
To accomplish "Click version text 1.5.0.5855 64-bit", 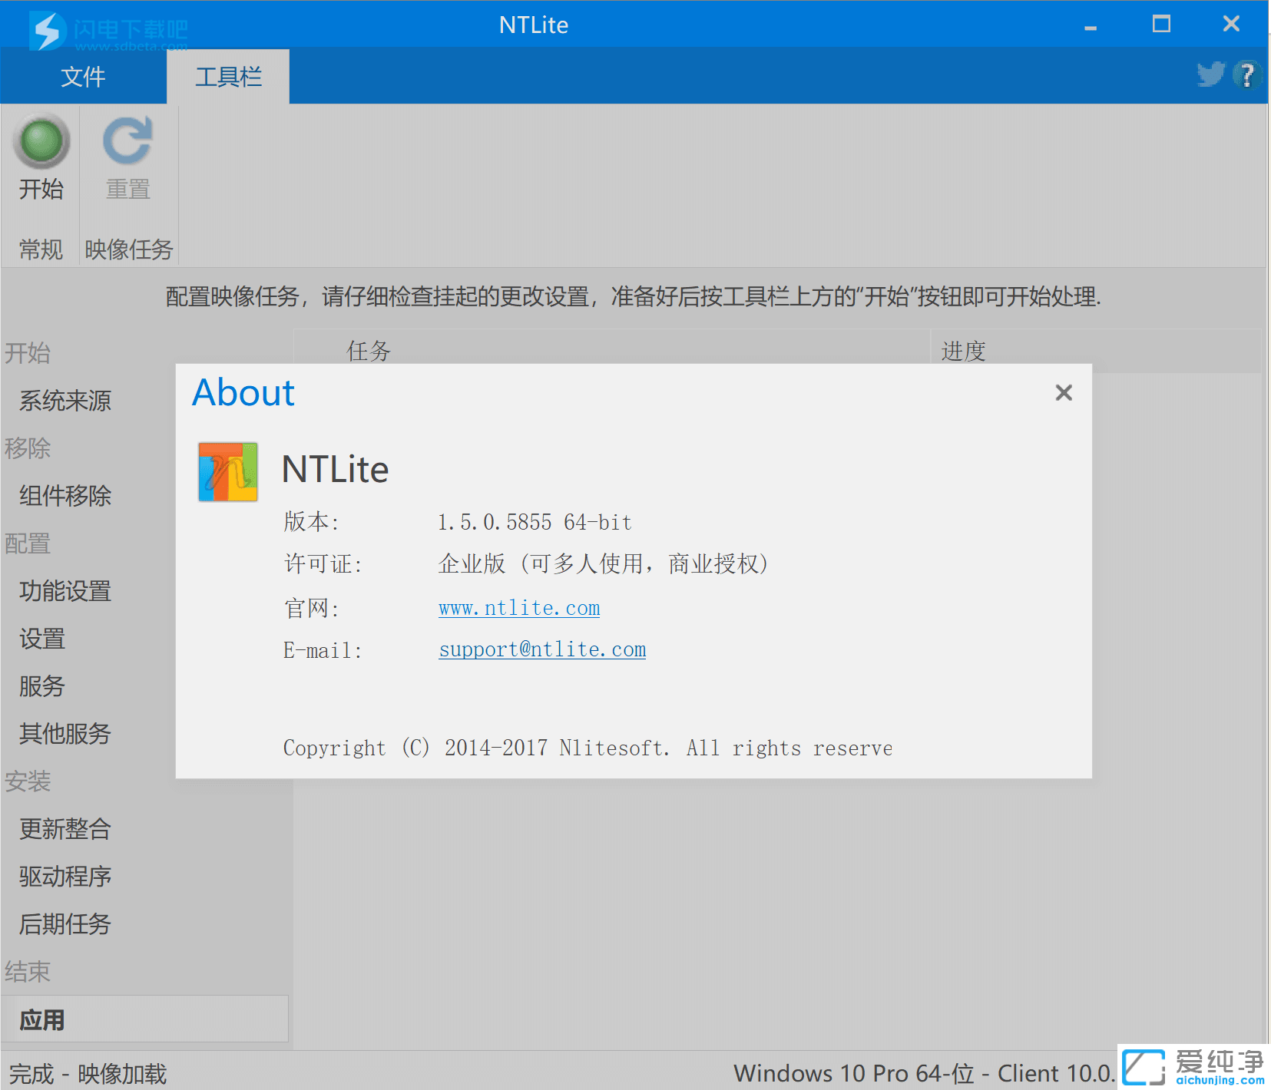I will click(535, 523).
